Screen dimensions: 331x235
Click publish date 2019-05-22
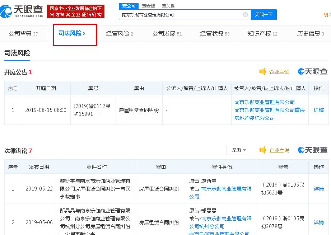coord(39,189)
